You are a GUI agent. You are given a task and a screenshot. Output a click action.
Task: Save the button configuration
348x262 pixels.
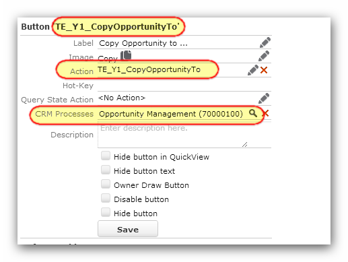click(x=128, y=229)
